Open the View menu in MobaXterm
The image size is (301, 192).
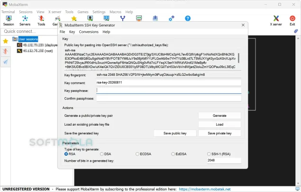(40, 12)
